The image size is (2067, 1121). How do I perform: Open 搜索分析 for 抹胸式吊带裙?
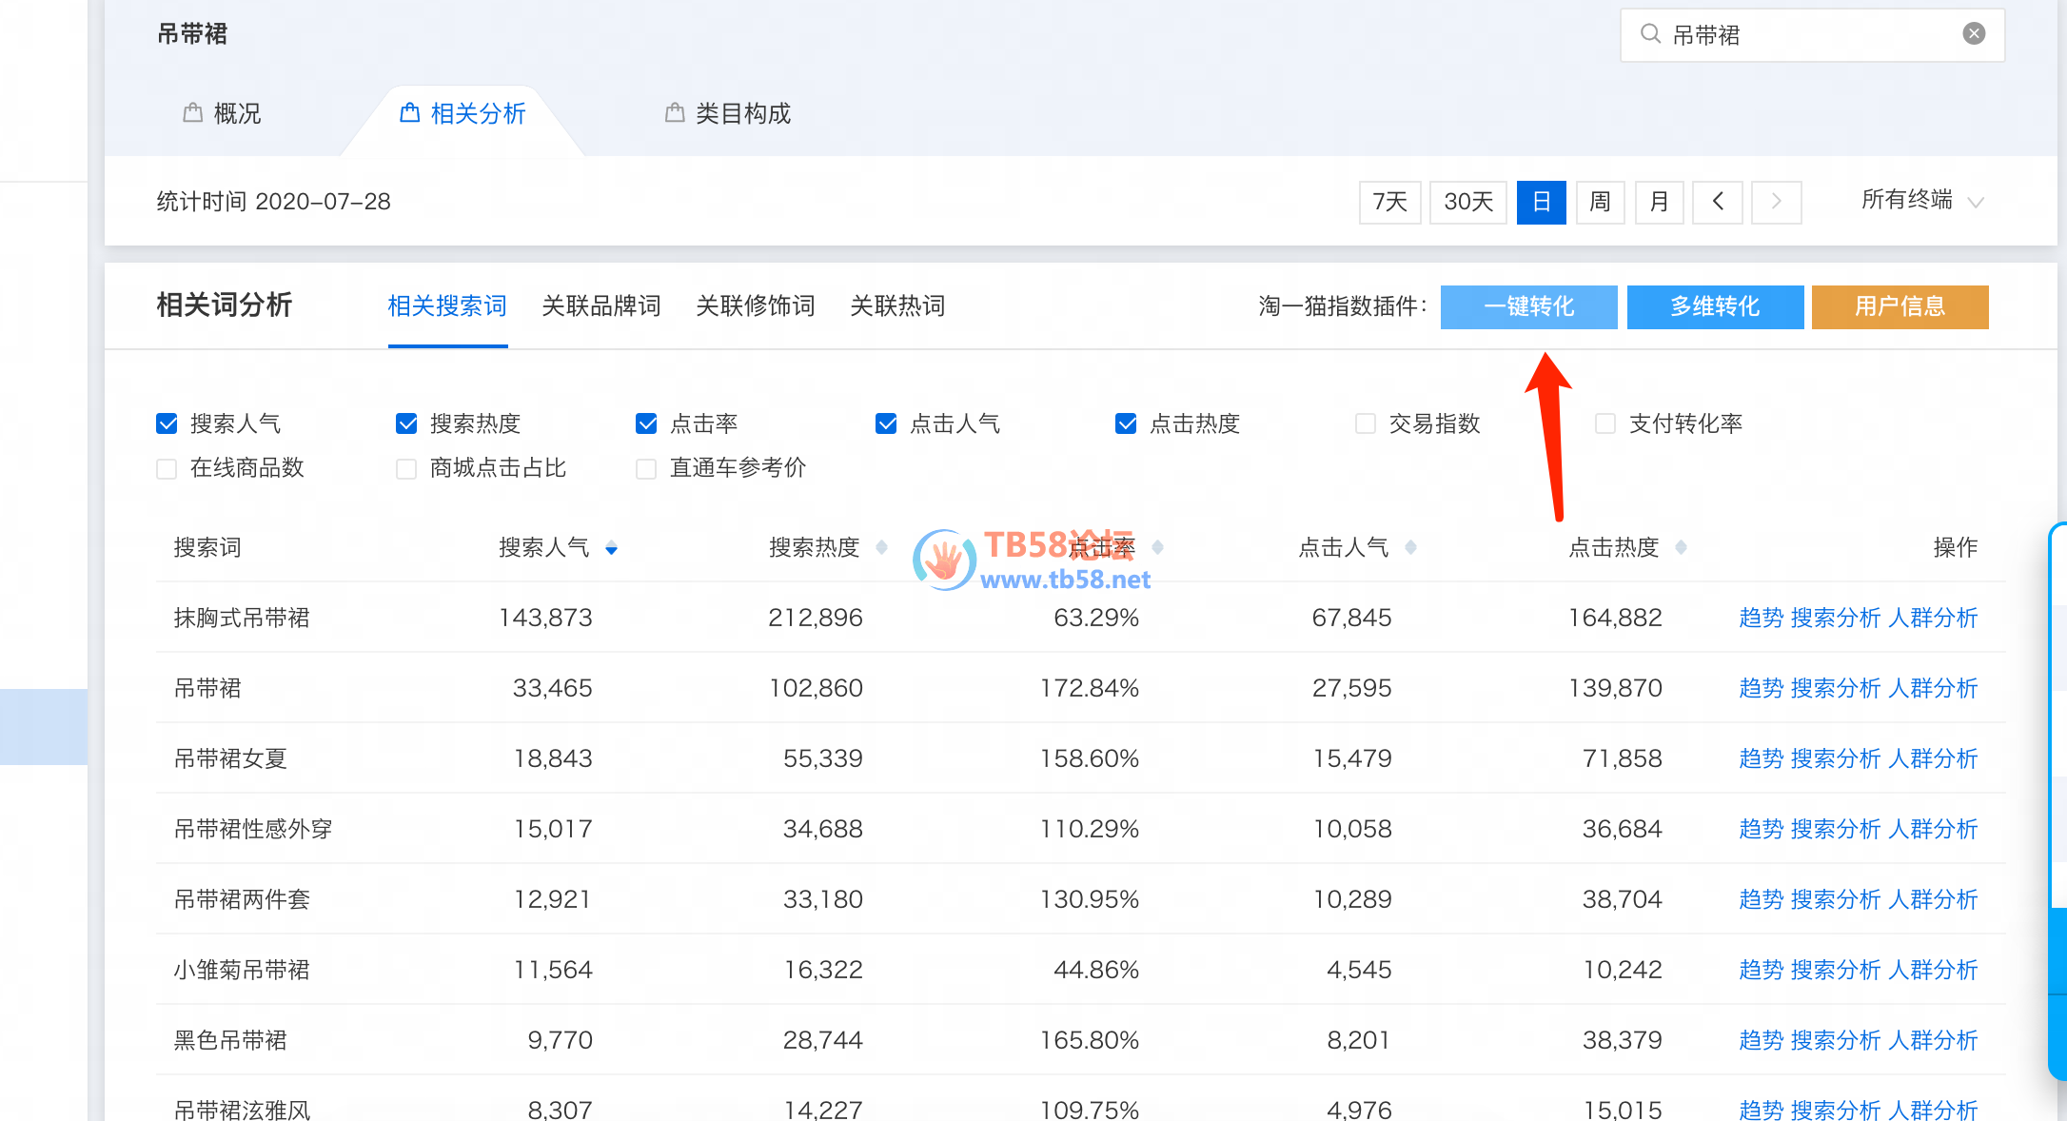(1836, 618)
